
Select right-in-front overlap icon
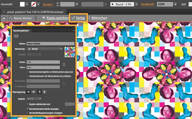[34, 92]
